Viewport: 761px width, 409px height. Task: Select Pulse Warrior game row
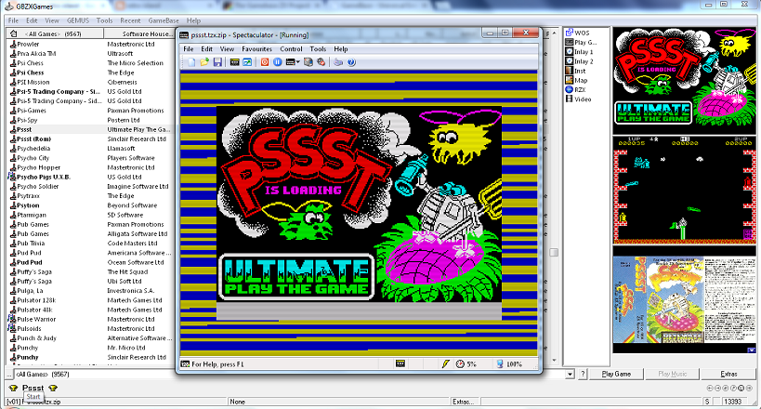coord(91,319)
